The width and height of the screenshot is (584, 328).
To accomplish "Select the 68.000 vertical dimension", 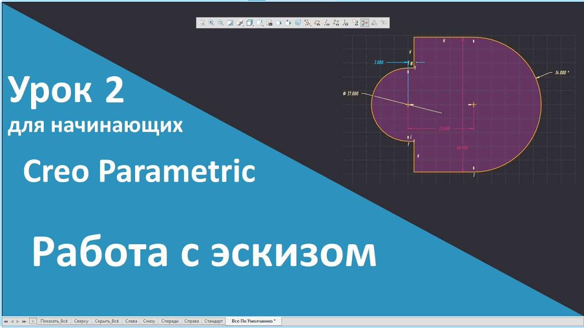I will coord(462,148).
